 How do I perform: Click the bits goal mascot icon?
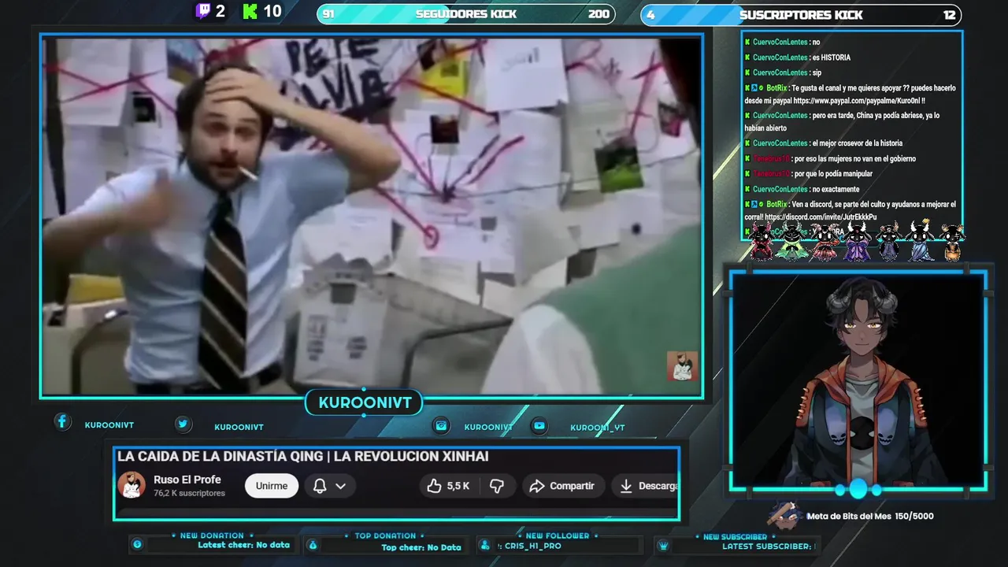tap(784, 515)
